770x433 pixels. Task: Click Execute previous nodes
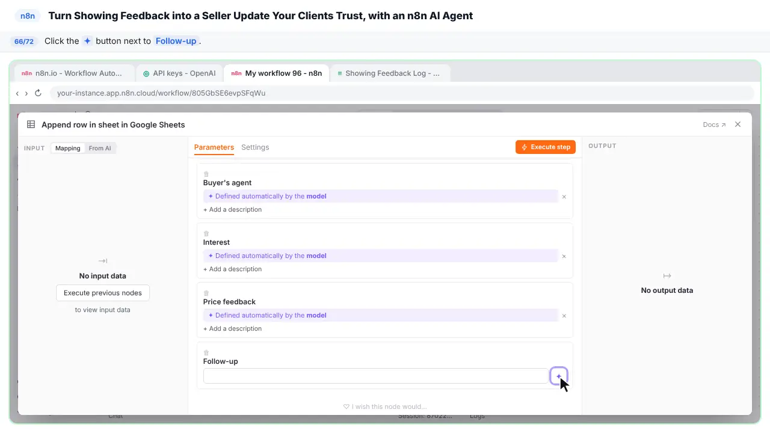103,293
